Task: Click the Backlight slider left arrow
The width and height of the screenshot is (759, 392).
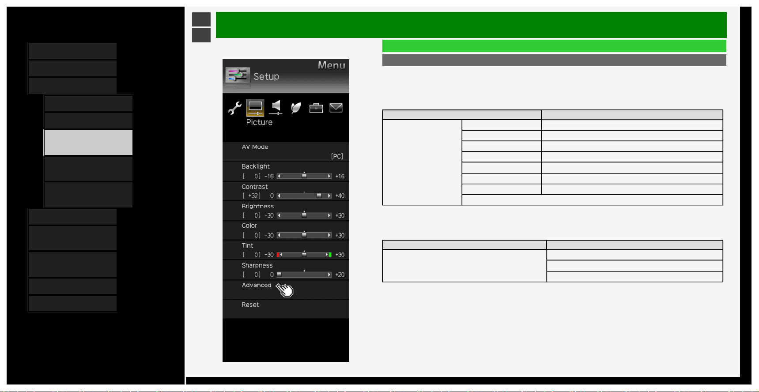Action: [279, 176]
